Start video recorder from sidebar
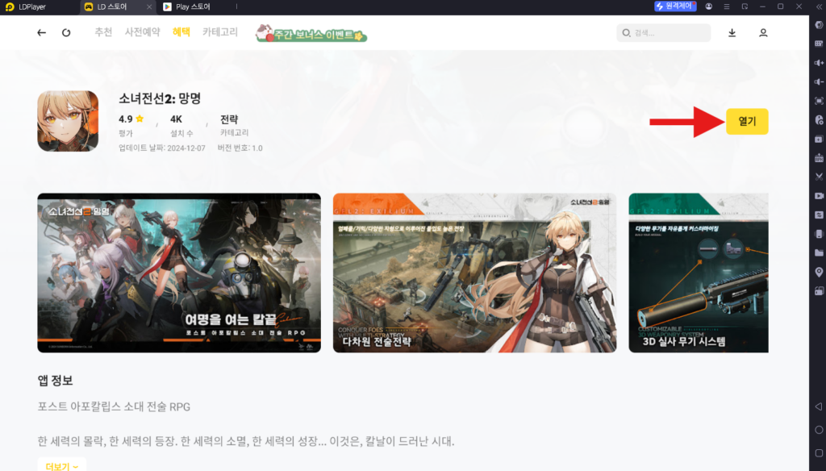Viewport: 826px width, 471px height. (819, 195)
